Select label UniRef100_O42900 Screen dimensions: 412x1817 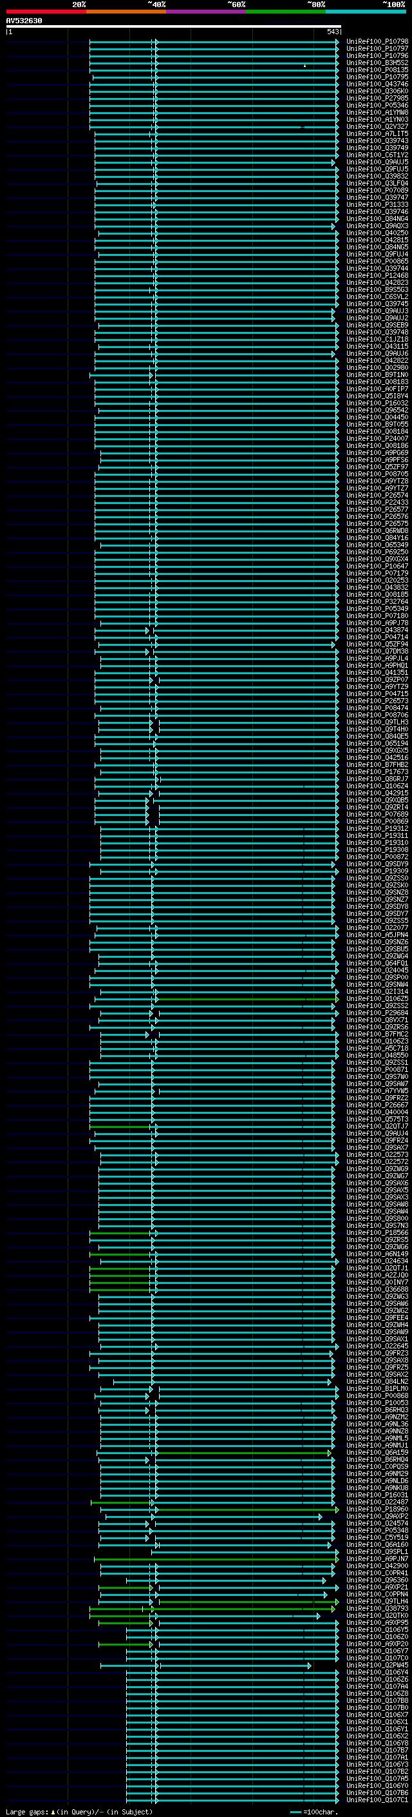[x=377, y=1566]
